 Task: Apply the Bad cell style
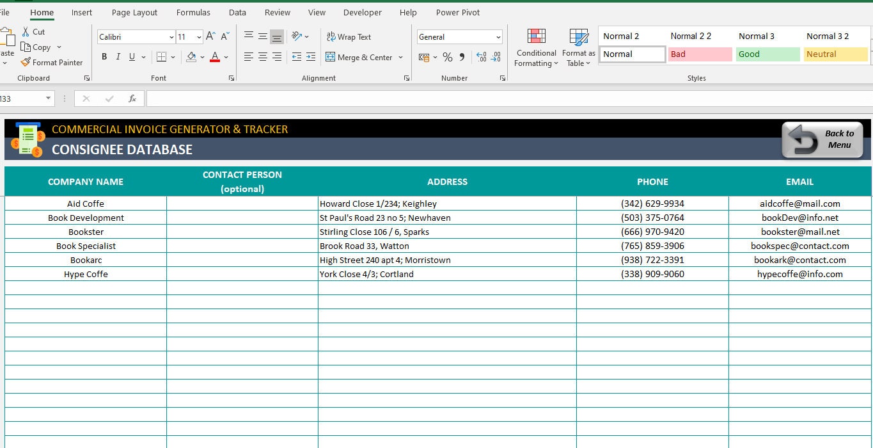coord(700,54)
